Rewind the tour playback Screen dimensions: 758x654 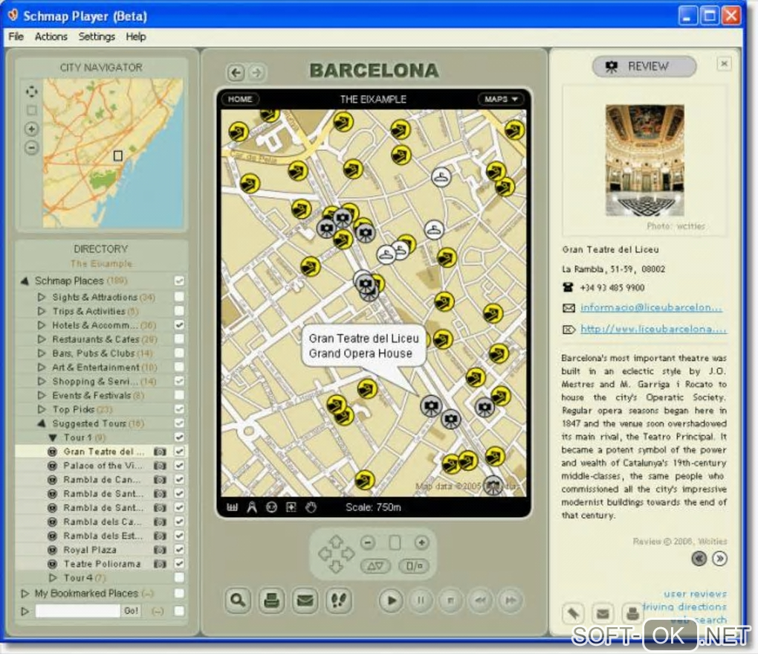481,600
